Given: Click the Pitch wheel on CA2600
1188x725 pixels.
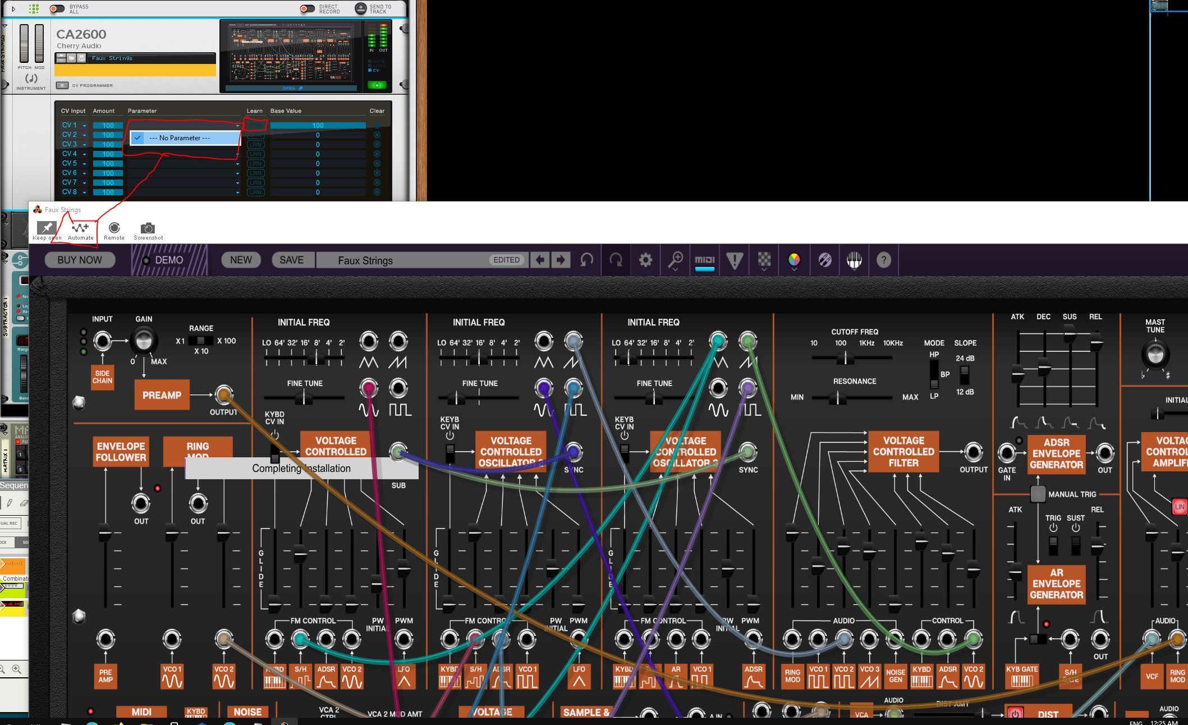Looking at the screenshot, I should (24, 43).
